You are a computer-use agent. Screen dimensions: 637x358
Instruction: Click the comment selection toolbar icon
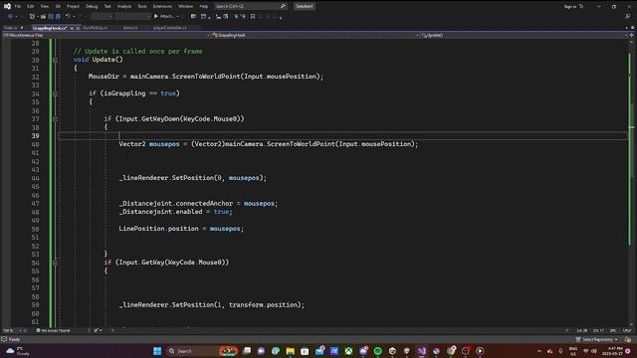click(x=236, y=16)
